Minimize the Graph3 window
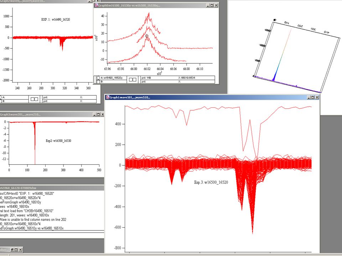The height and width of the screenshot is (256, 342). tap(94, 114)
